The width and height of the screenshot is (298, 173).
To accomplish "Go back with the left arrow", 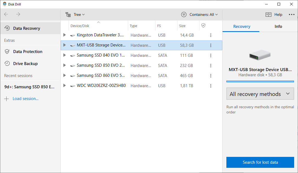I will tap(6, 14).
